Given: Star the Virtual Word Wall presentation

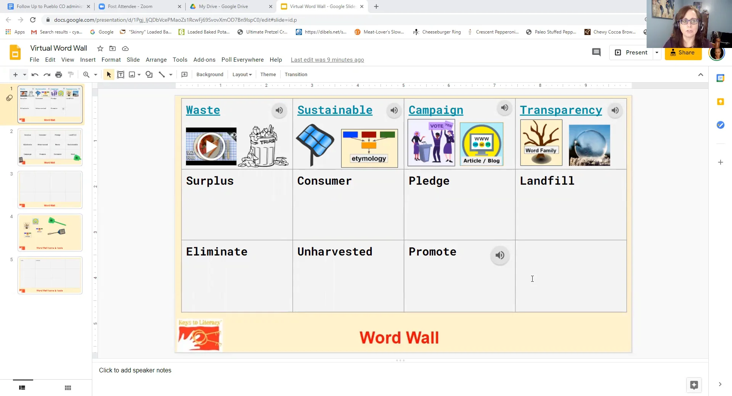Looking at the screenshot, I should point(100,48).
